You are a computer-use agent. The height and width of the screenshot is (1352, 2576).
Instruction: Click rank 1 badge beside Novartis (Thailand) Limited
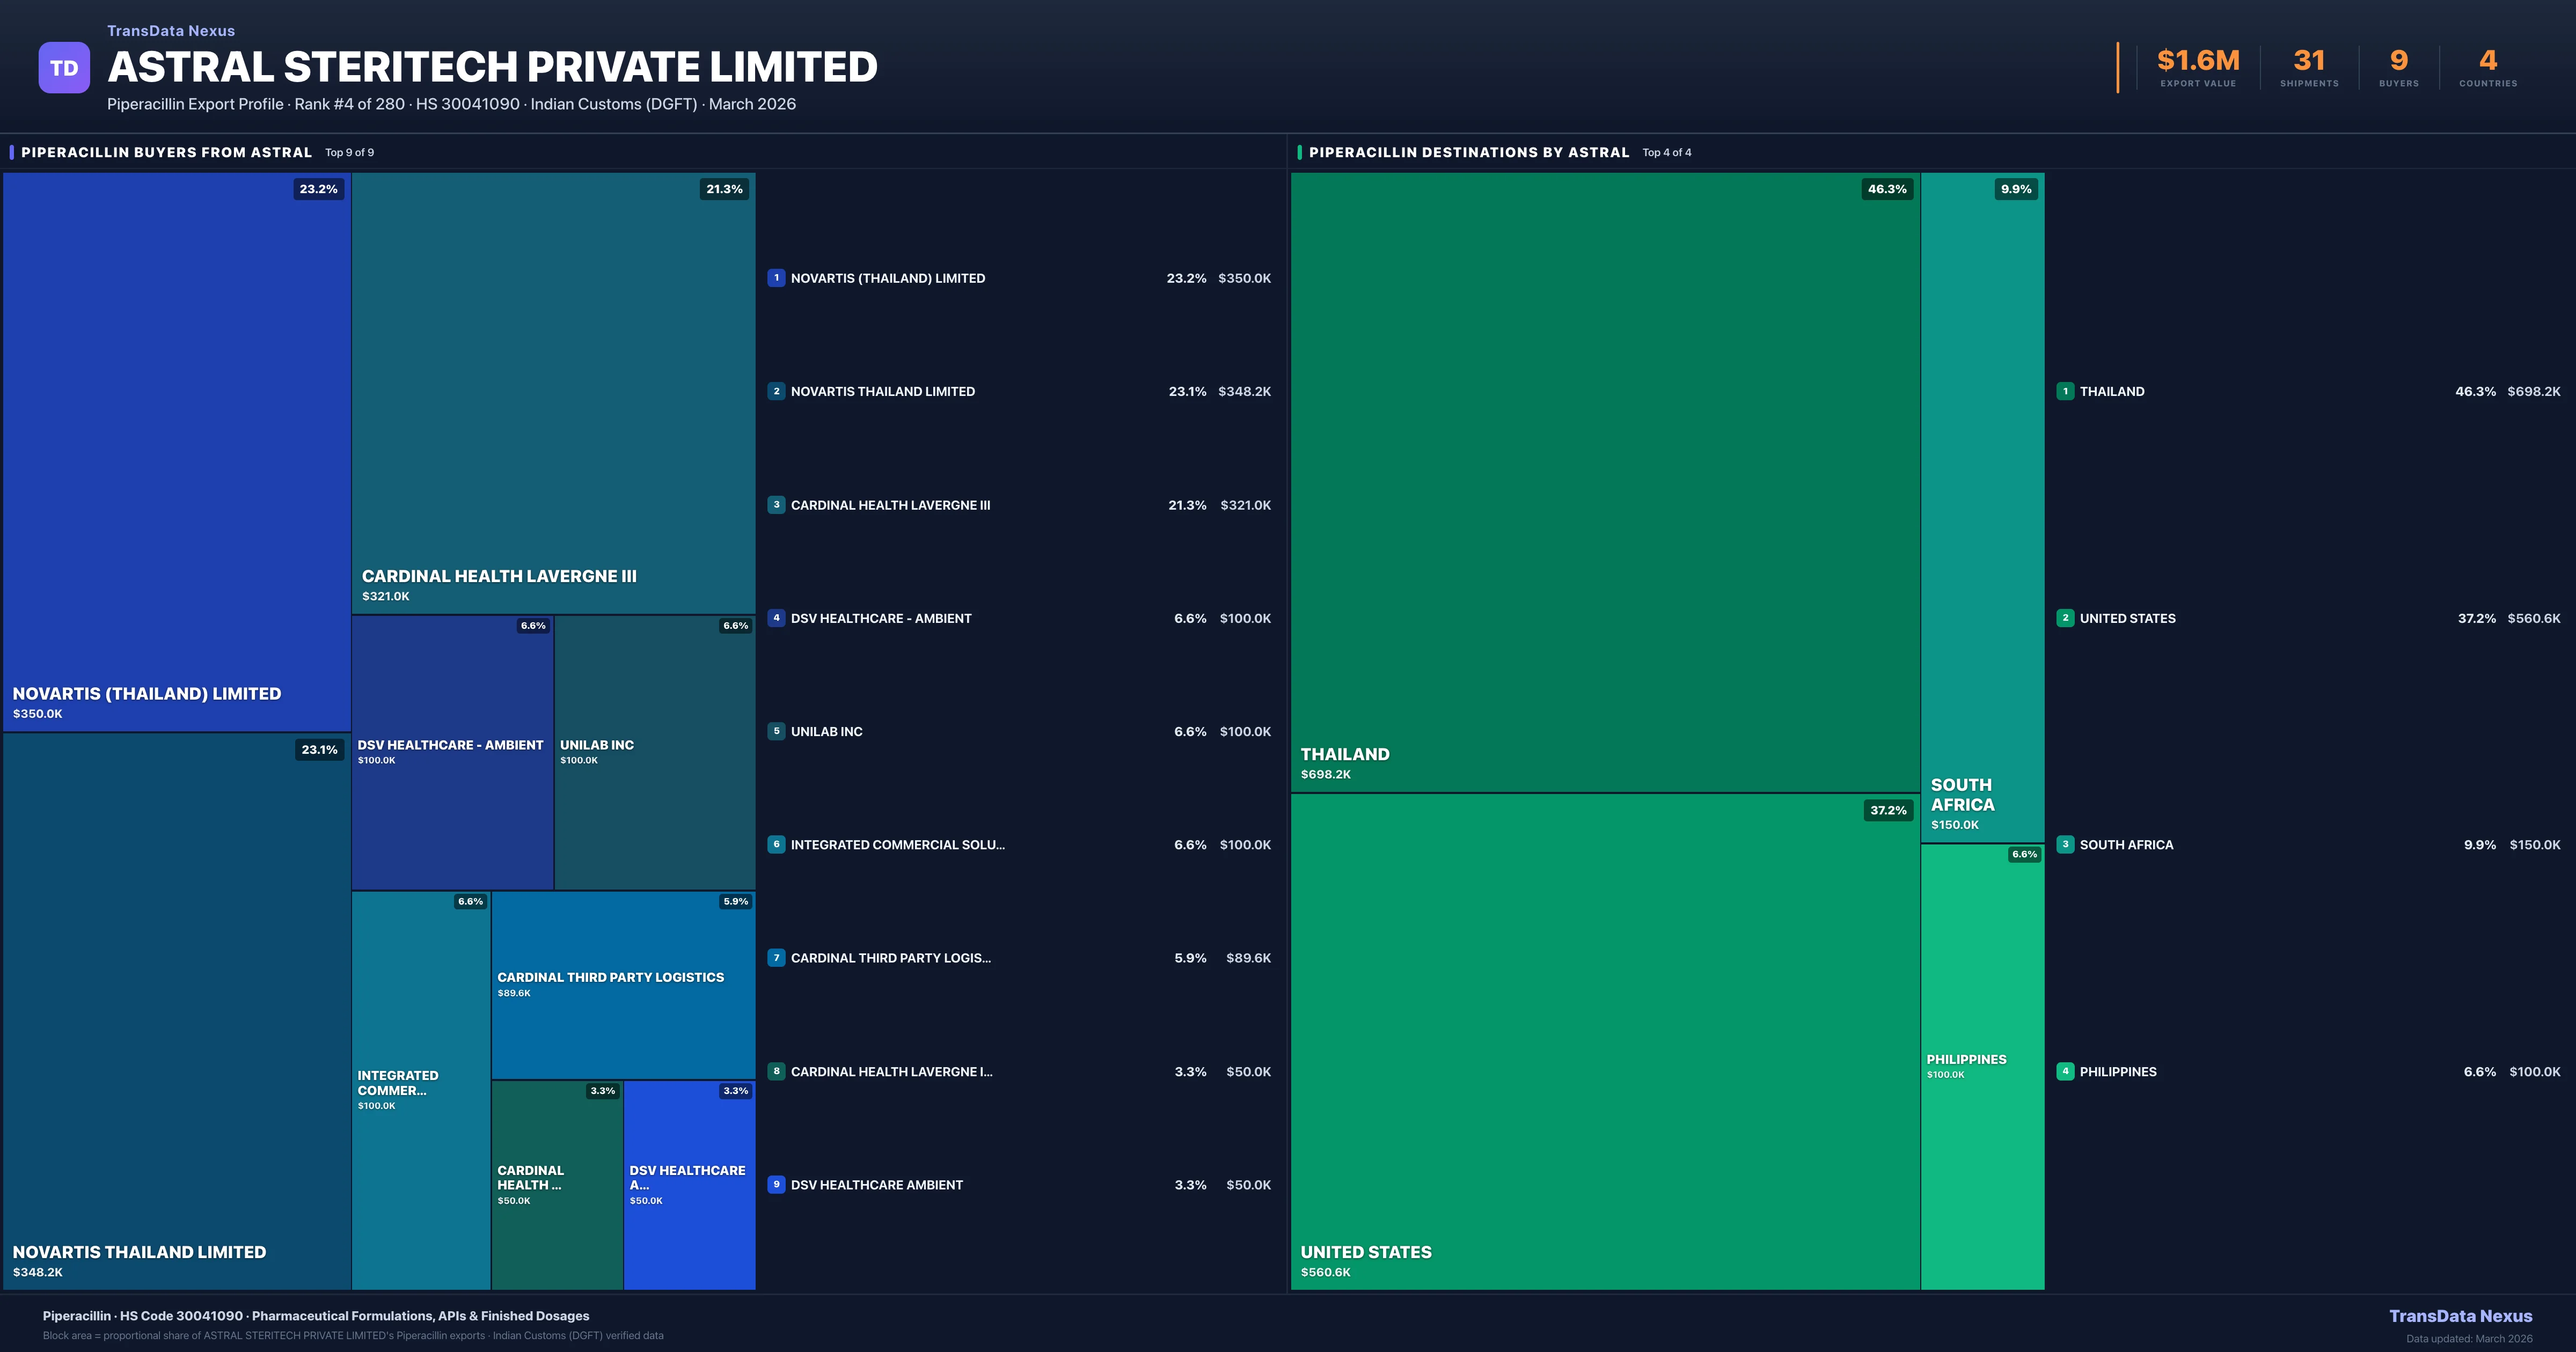pyautogui.click(x=776, y=278)
